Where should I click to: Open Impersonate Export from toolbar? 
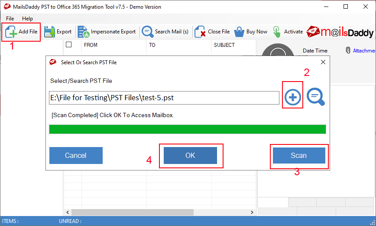pos(107,32)
